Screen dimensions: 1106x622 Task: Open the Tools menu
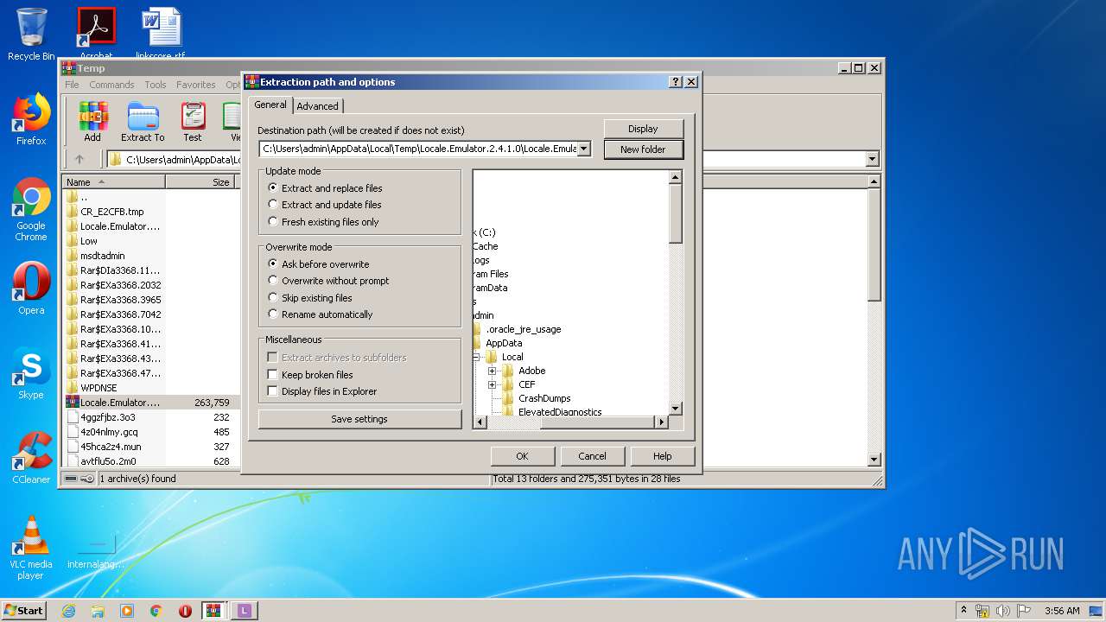[156, 85]
